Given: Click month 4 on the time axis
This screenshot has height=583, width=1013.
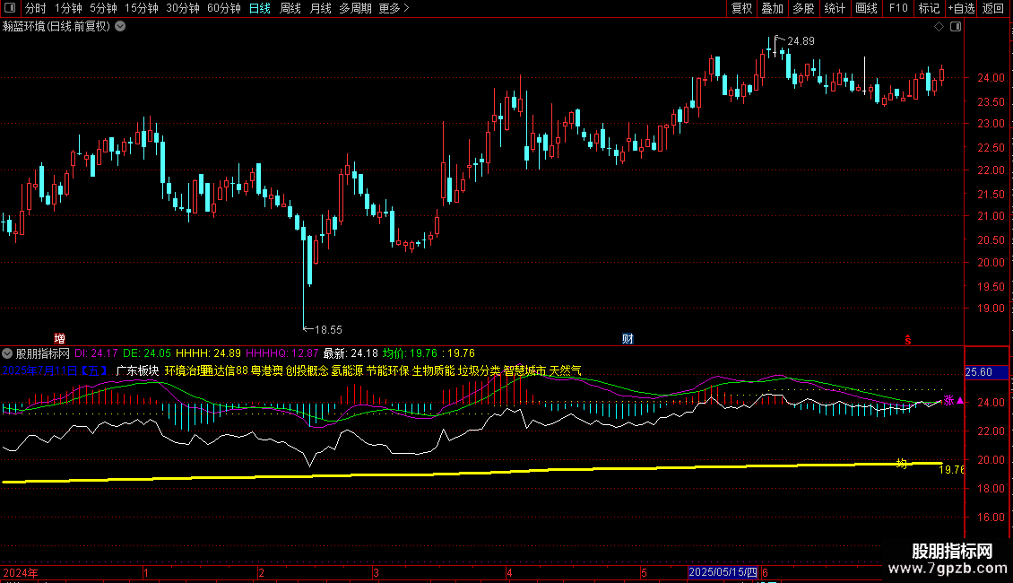Looking at the screenshot, I should (x=509, y=573).
